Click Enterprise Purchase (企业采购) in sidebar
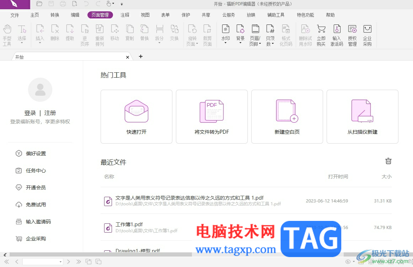 pyautogui.click(x=31, y=239)
